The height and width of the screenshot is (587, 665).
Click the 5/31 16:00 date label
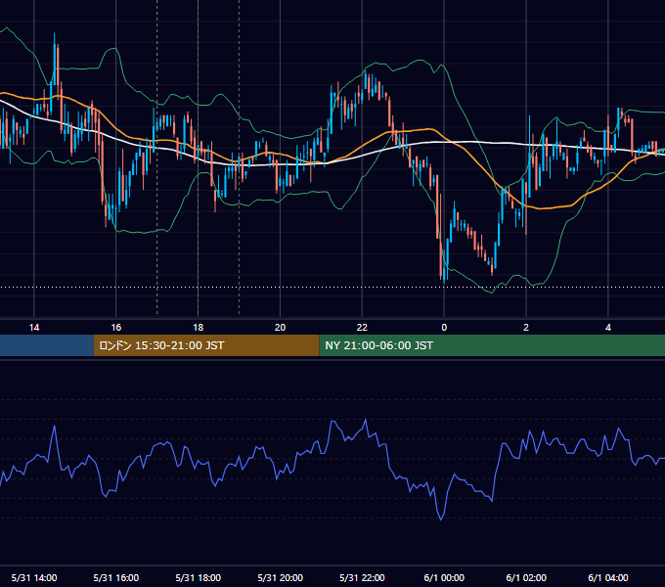(x=115, y=577)
